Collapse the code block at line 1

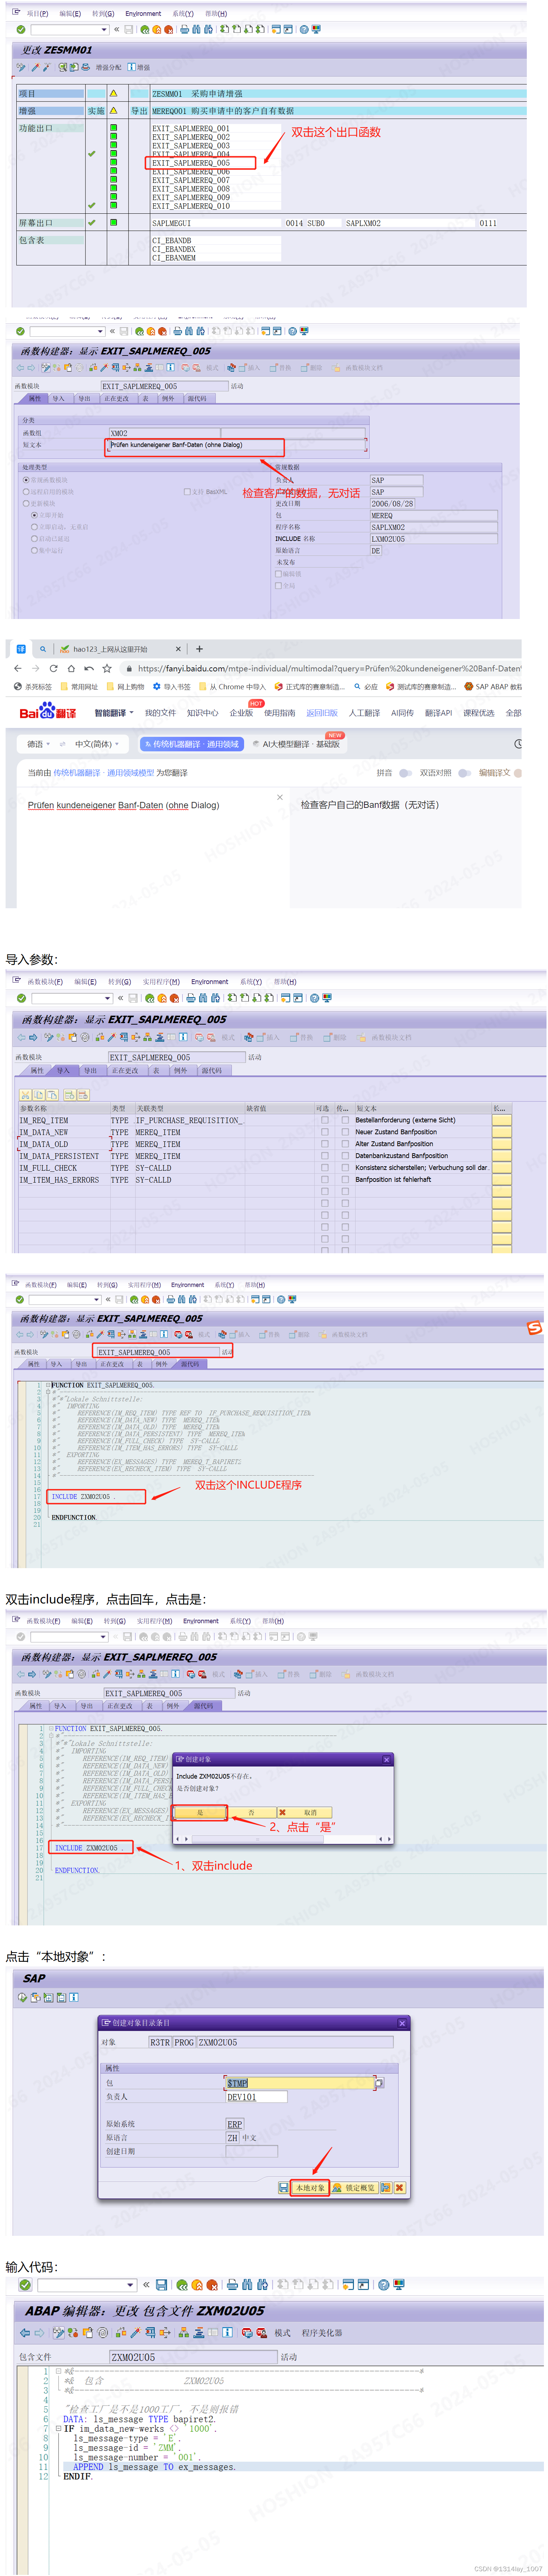click(58, 2371)
